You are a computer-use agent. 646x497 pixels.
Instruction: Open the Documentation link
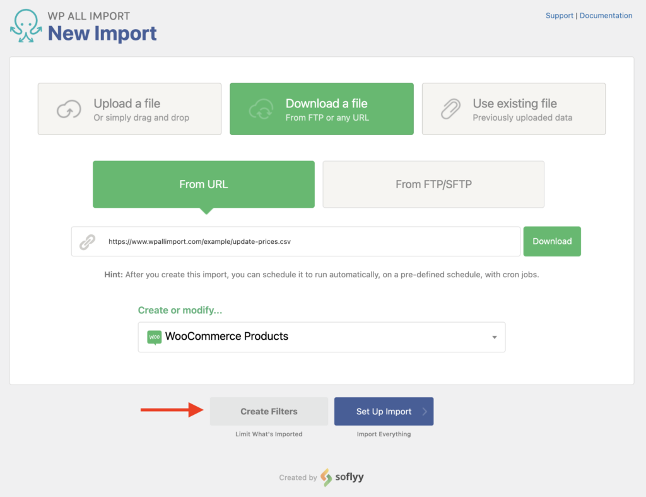(x=606, y=15)
